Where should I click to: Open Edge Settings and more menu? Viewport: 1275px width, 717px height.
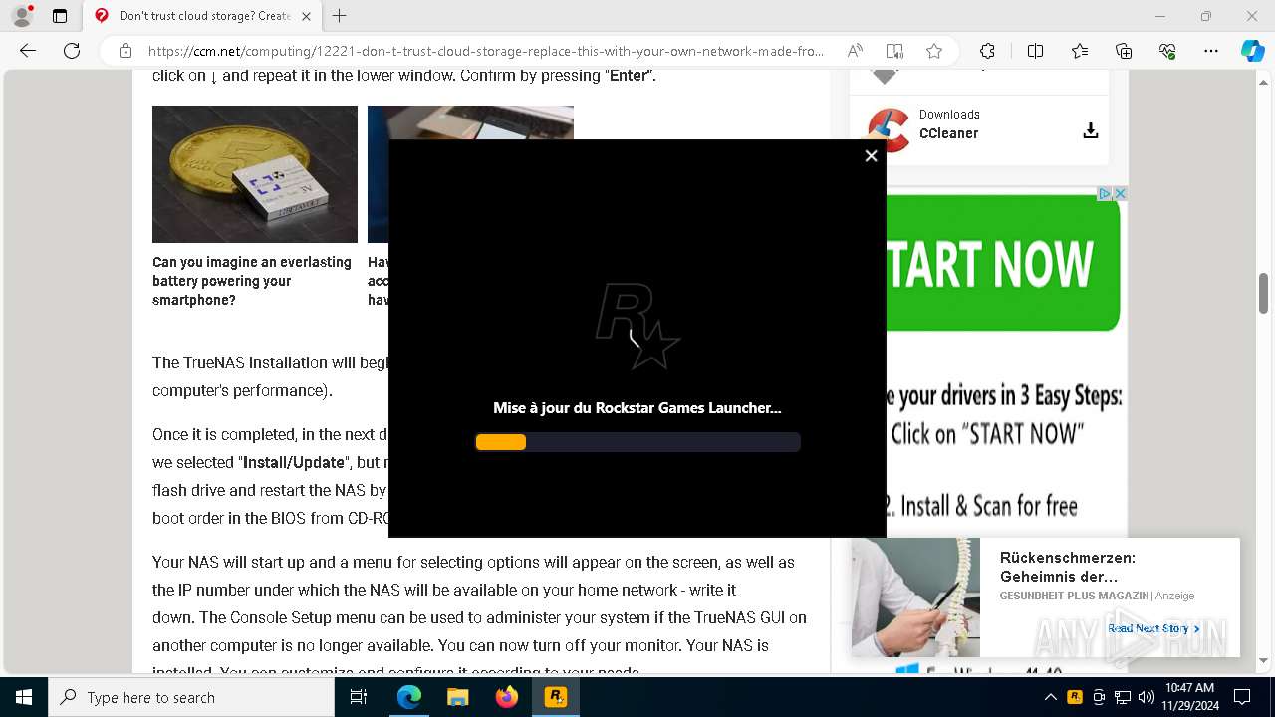point(1211,51)
